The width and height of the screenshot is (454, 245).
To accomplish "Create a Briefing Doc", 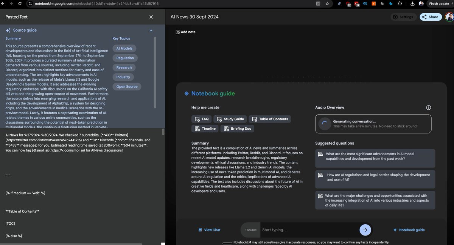I will pyautogui.click(x=237, y=129).
